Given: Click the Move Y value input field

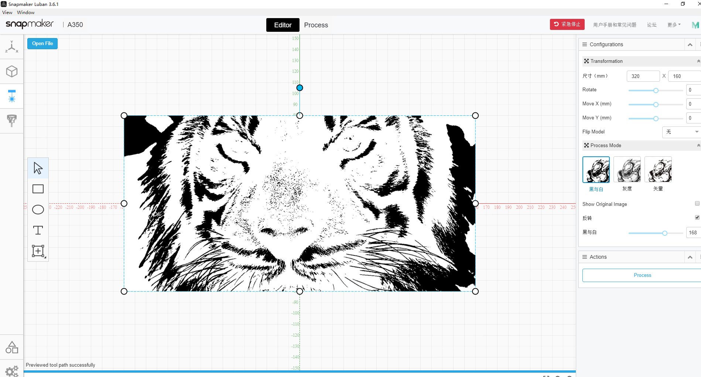Looking at the screenshot, I should coord(693,118).
